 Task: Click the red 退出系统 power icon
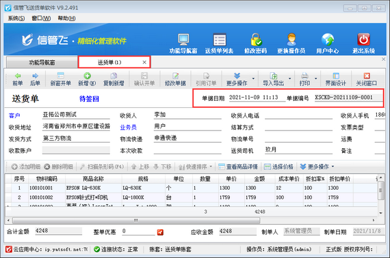coord(363,40)
